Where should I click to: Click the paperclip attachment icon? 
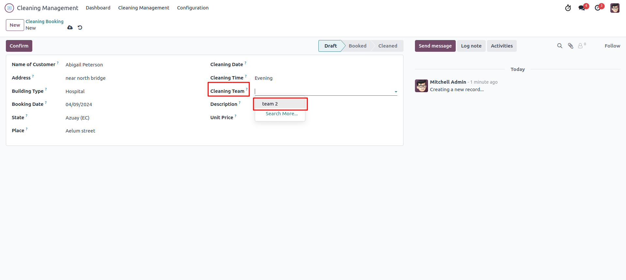point(571,46)
